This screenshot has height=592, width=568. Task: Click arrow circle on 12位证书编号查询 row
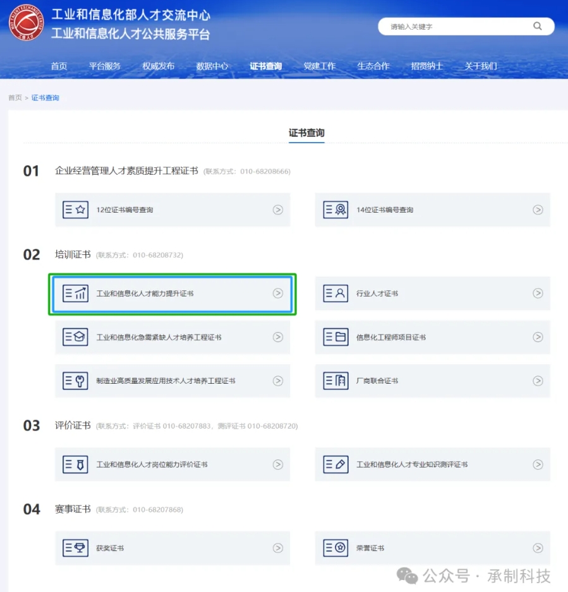[278, 210]
